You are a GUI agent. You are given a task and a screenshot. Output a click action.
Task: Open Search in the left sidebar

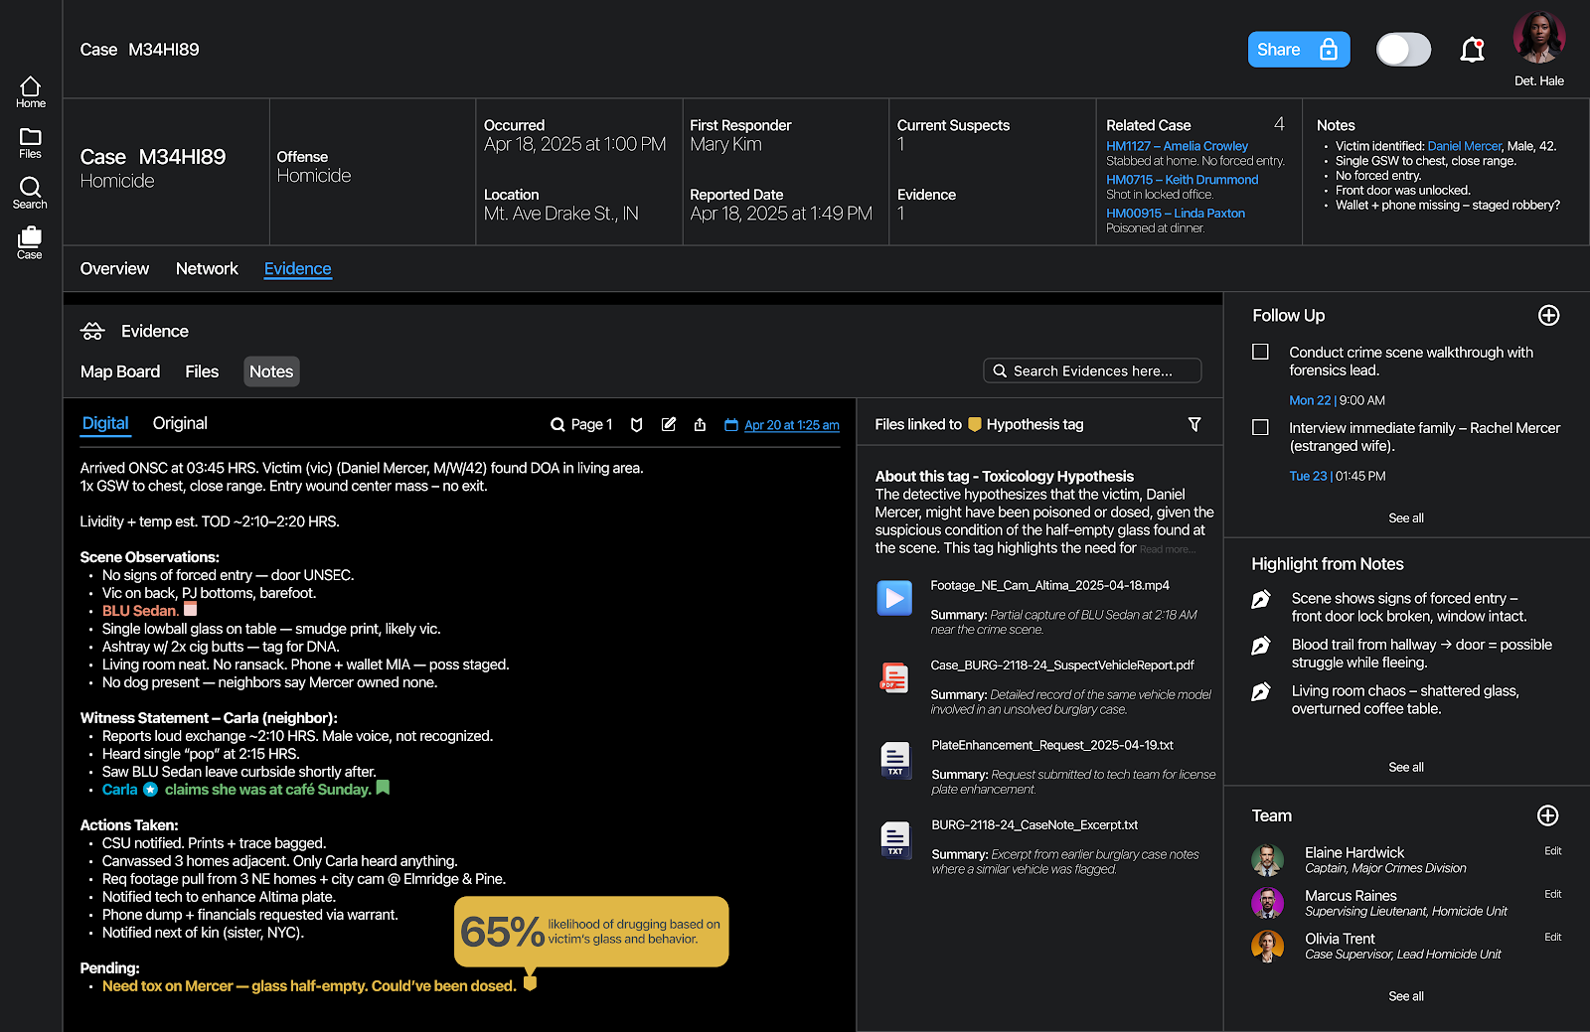(30, 193)
